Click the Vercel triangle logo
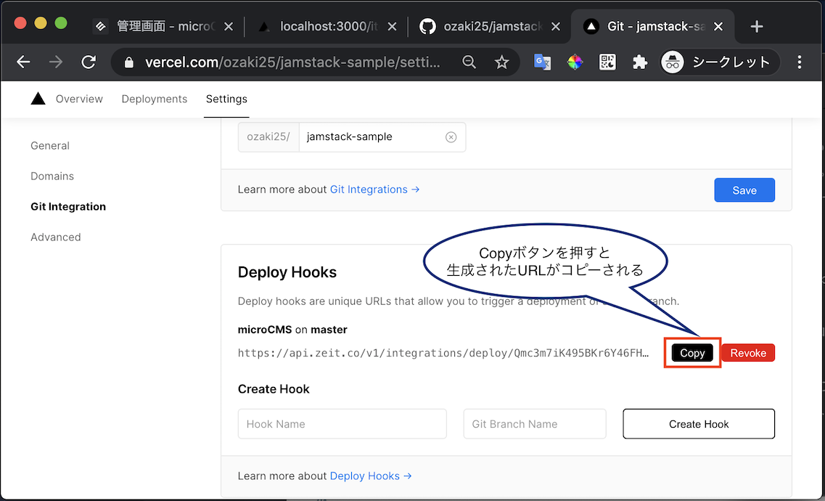This screenshot has width=825, height=501. tap(38, 99)
